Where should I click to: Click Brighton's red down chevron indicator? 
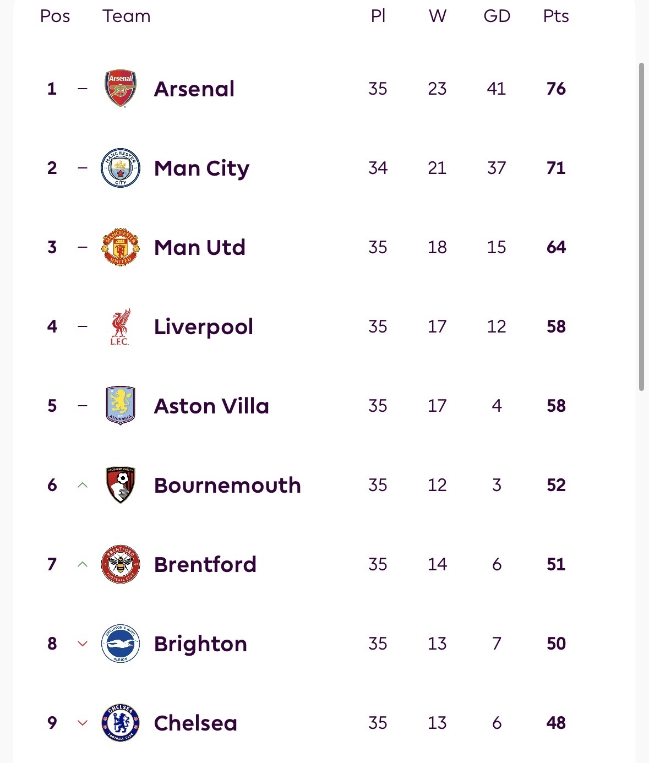[83, 644]
